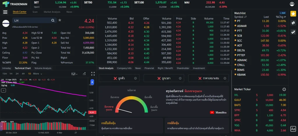The height and width of the screenshot is (136, 298).
Task: Open the font size Aa icon
Action: coord(293,129)
